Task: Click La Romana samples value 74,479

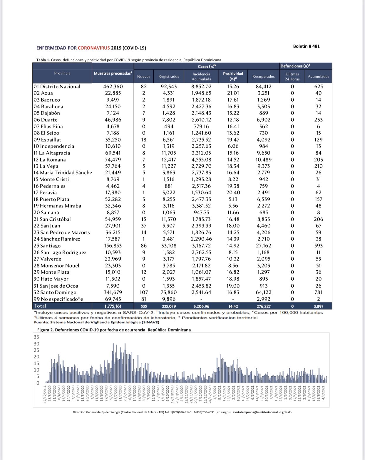Action: pyautogui.click(x=113, y=160)
